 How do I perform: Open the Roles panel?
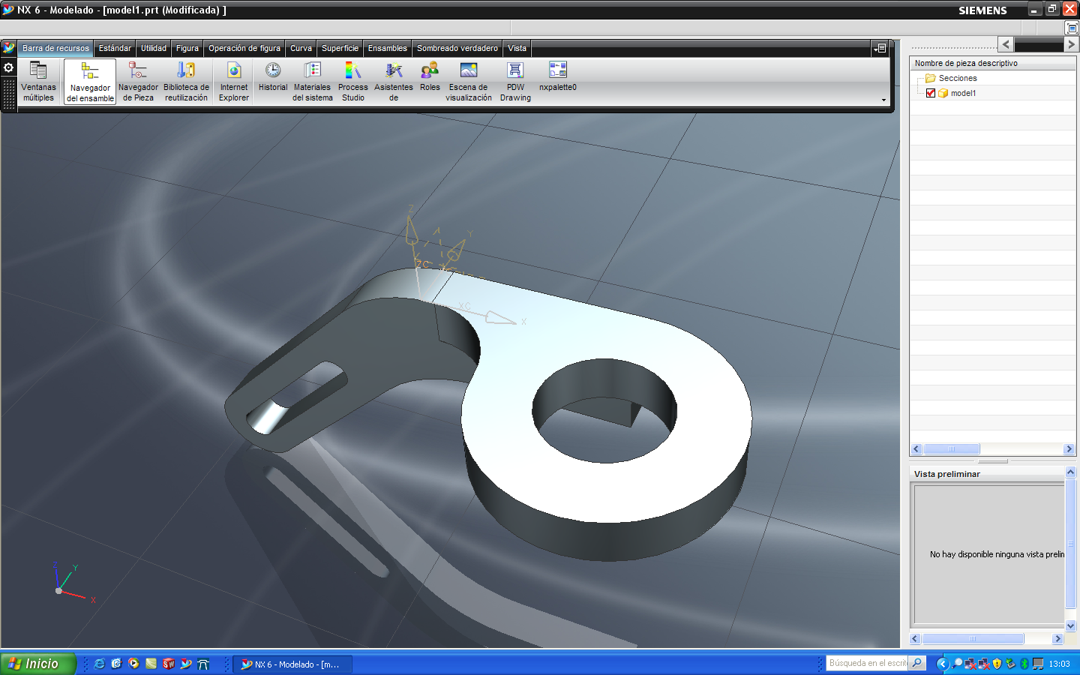[x=430, y=76]
